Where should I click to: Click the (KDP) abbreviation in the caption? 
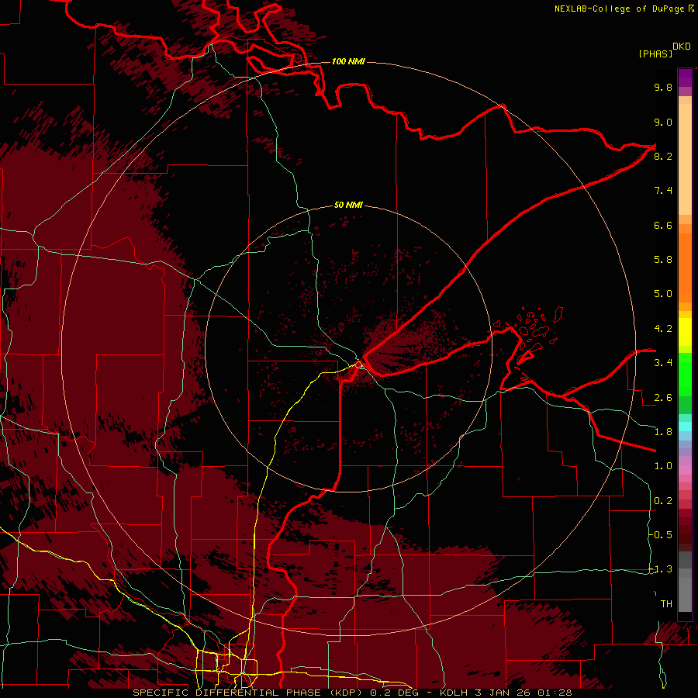click(x=347, y=693)
